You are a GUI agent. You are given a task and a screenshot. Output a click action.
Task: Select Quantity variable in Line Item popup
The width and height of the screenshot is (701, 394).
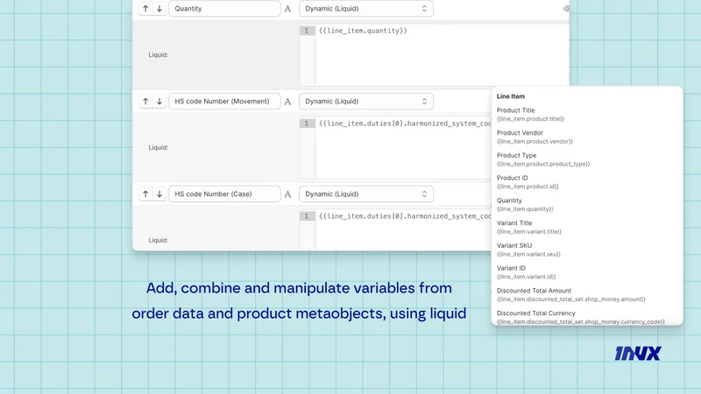[525, 205]
